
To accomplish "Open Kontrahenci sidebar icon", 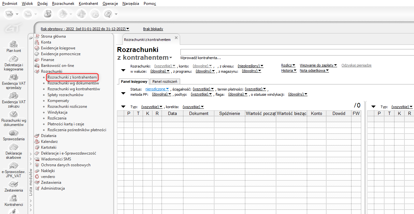I will 14,198.
